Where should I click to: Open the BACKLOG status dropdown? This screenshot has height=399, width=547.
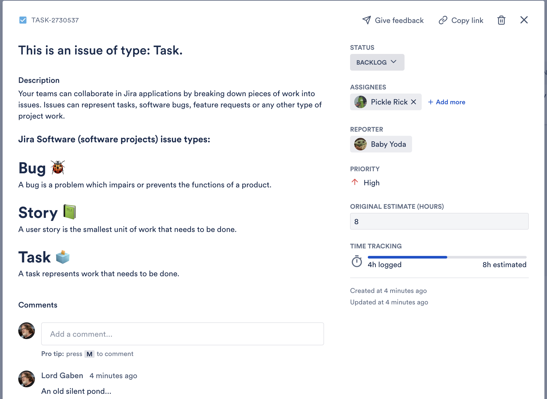point(377,62)
